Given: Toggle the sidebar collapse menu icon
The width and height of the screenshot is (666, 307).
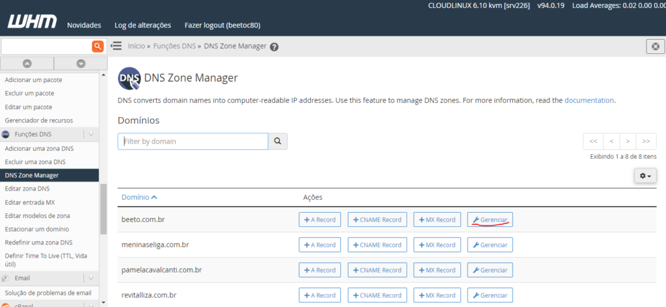Looking at the screenshot, I should click(116, 46).
